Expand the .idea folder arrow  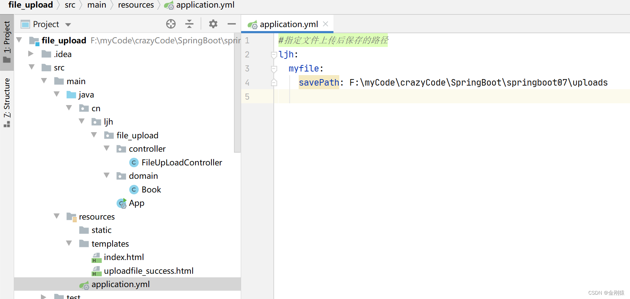click(x=31, y=54)
